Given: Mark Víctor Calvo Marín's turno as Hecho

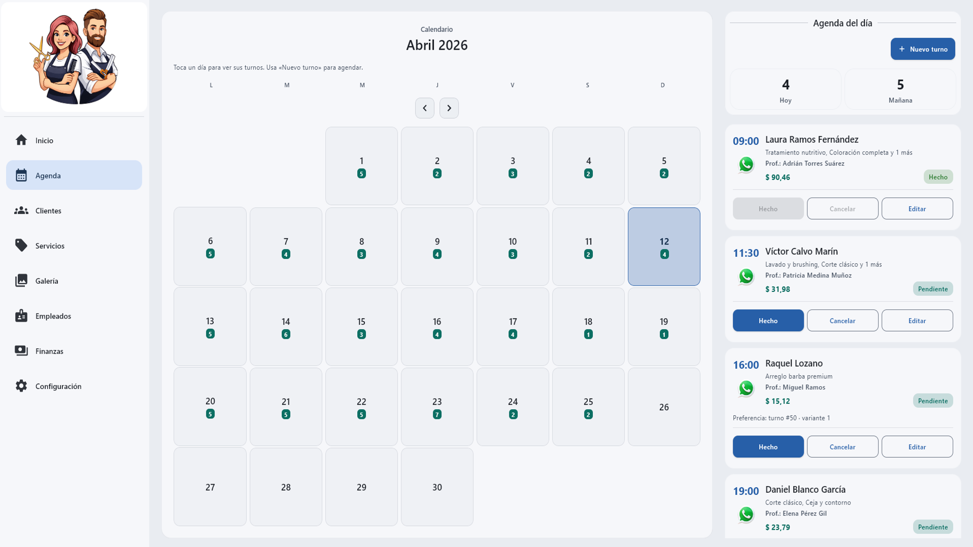Looking at the screenshot, I should click(768, 321).
